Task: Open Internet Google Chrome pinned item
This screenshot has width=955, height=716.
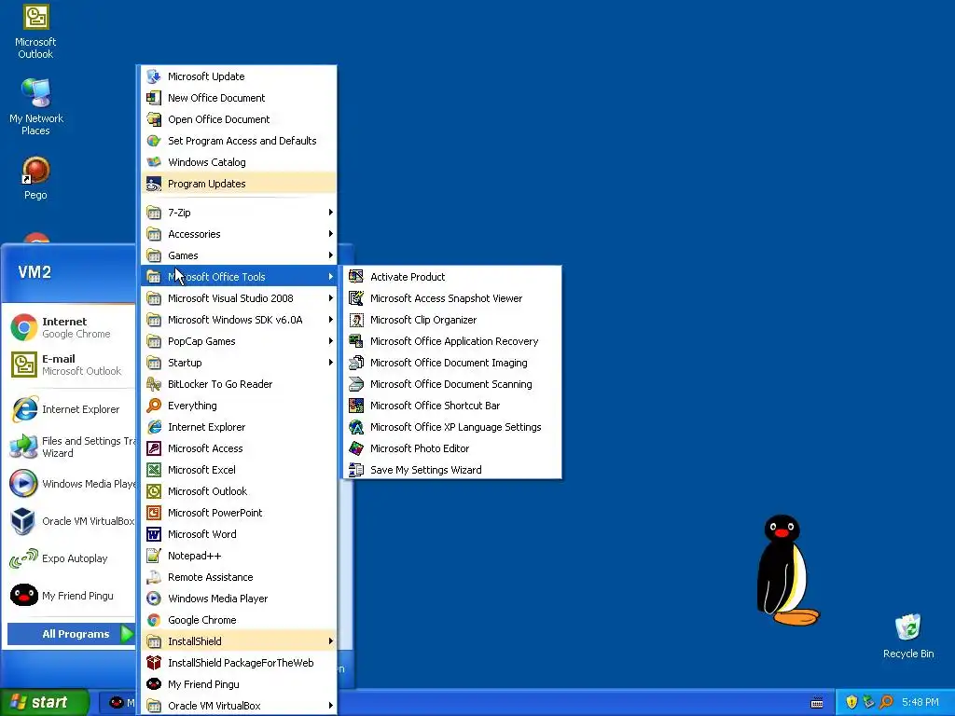Action: pyautogui.click(x=71, y=327)
